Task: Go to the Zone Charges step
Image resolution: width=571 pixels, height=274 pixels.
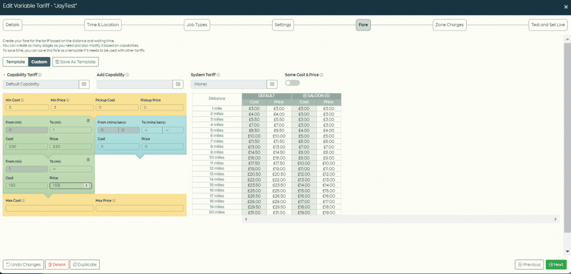Action: [x=449, y=25]
